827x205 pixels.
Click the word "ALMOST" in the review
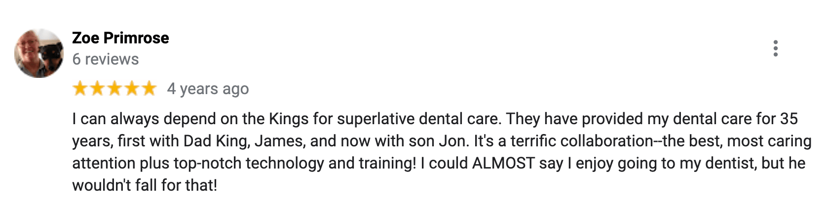[x=503, y=163]
